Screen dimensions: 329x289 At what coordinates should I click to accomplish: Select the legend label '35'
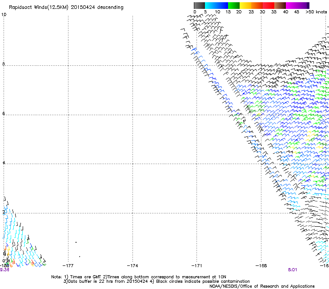pyautogui.click(x=274, y=12)
